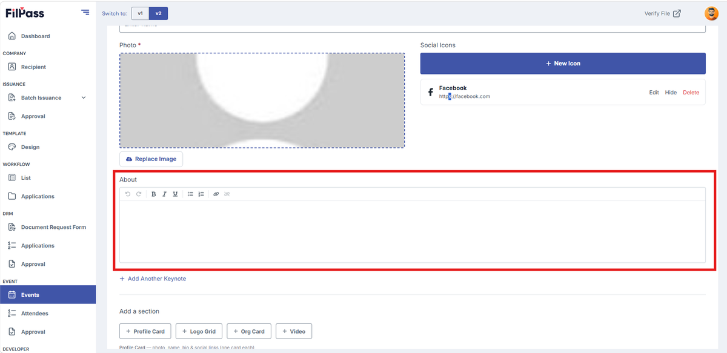Toggle italic formatting in About editor
The height and width of the screenshot is (353, 727).
164,194
